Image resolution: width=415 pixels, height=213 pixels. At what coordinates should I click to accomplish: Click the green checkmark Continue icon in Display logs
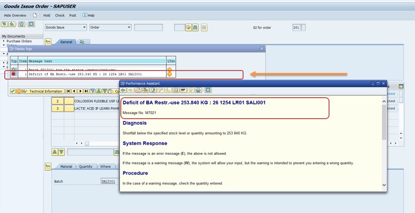pos(13,91)
